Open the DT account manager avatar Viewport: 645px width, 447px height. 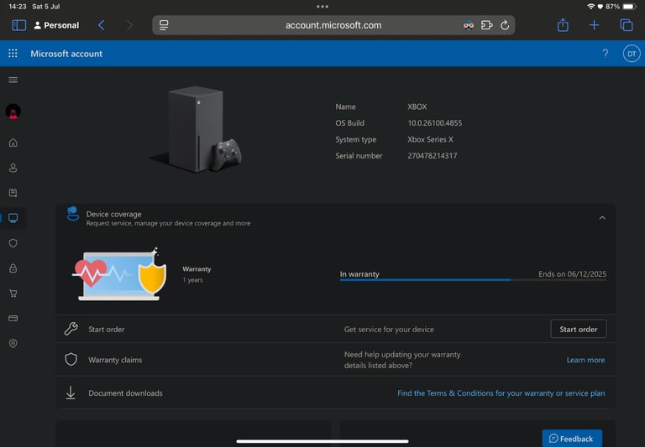pos(632,54)
